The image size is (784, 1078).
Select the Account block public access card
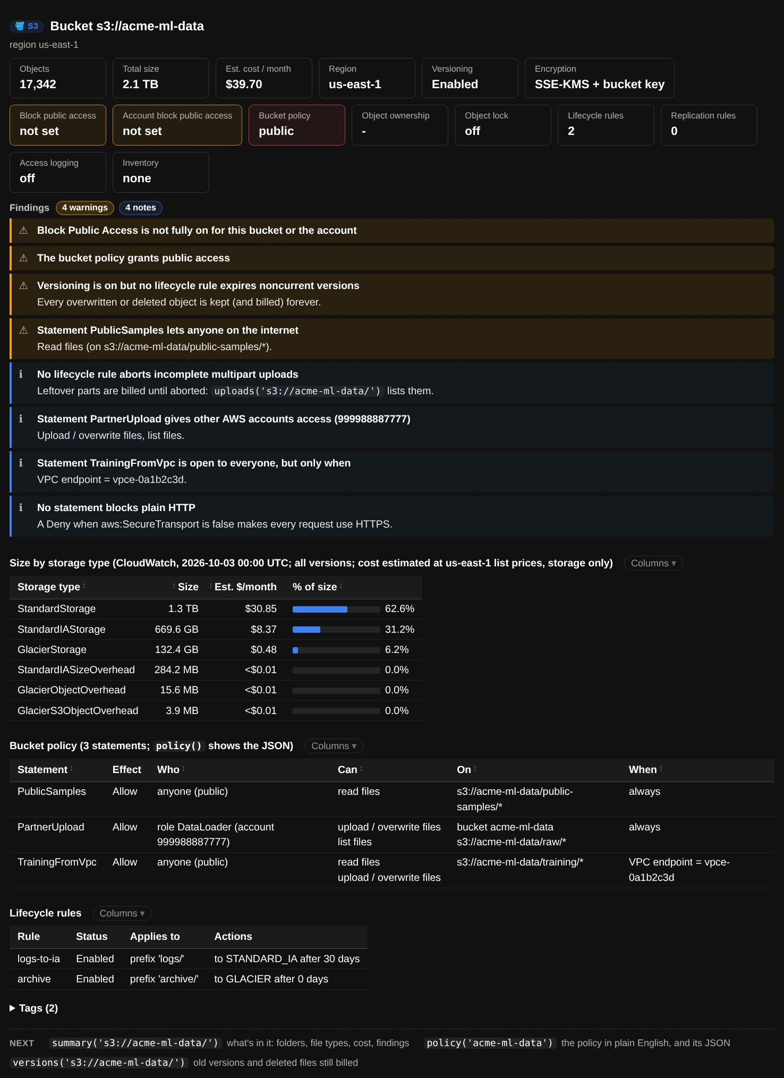click(177, 125)
